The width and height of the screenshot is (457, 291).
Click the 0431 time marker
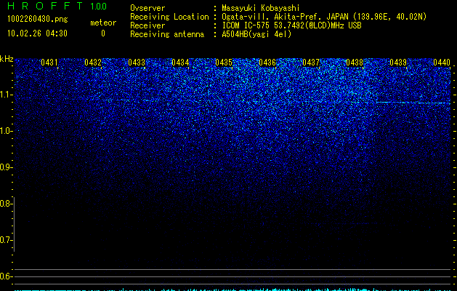49,63
